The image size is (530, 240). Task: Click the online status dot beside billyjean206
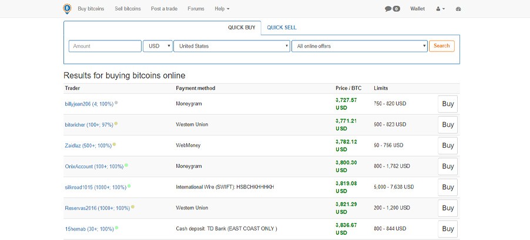116,103
